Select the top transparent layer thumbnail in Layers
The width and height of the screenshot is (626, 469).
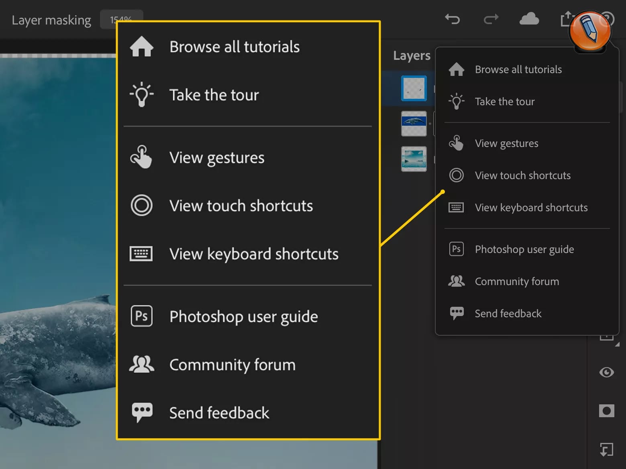(x=414, y=88)
